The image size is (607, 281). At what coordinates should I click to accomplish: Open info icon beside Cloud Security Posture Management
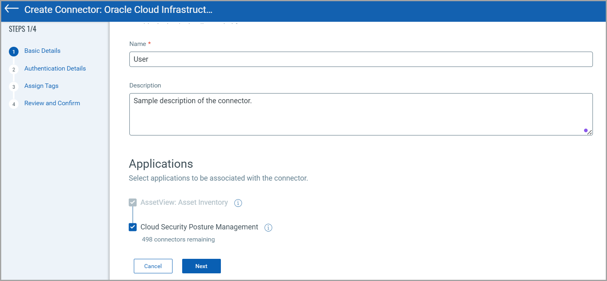(268, 227)
